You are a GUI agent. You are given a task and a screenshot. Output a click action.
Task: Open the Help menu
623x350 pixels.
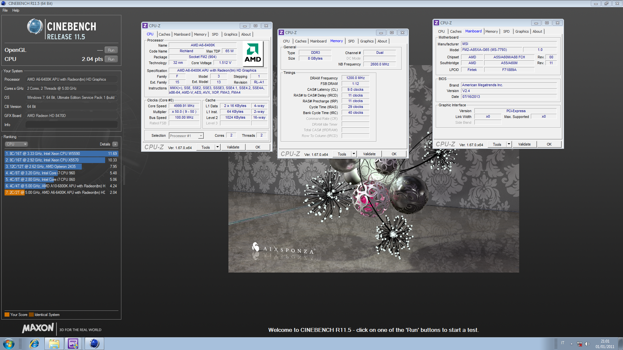[16, 10]
